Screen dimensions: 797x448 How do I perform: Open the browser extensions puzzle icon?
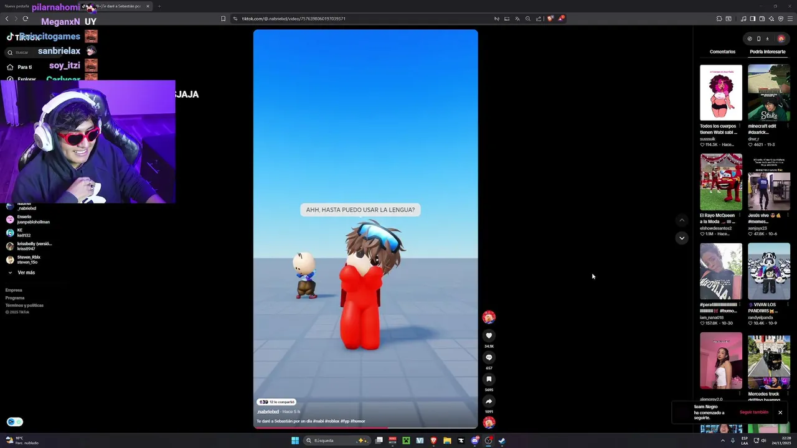coord(719,19)
